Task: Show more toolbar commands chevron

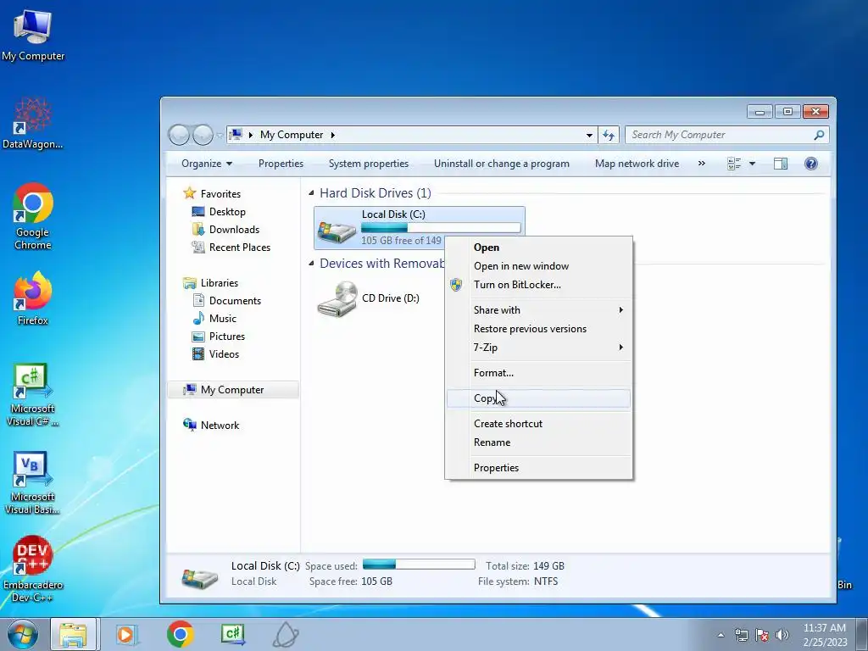Action: [701, 164]
